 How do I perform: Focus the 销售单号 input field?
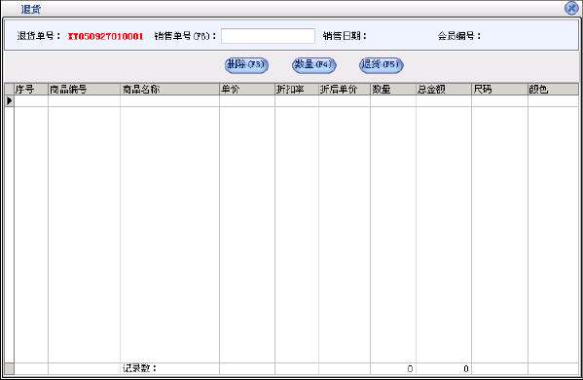click(x=268, y=36)
